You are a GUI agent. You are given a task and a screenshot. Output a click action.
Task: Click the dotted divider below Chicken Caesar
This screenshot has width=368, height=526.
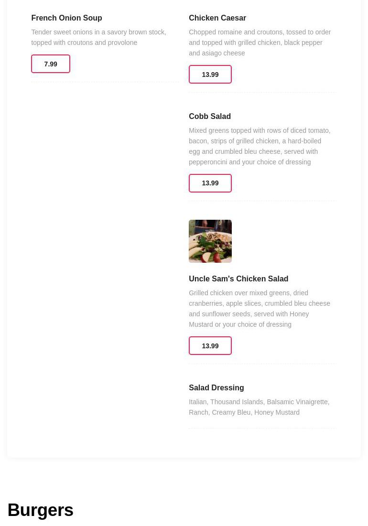(x=262, y=93)
